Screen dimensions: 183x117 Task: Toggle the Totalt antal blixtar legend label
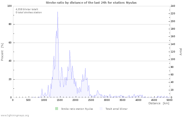pyautogui.click(x=116, y=109)
